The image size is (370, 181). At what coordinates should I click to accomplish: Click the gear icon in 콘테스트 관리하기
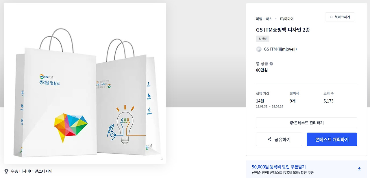[x=292, y=123]
